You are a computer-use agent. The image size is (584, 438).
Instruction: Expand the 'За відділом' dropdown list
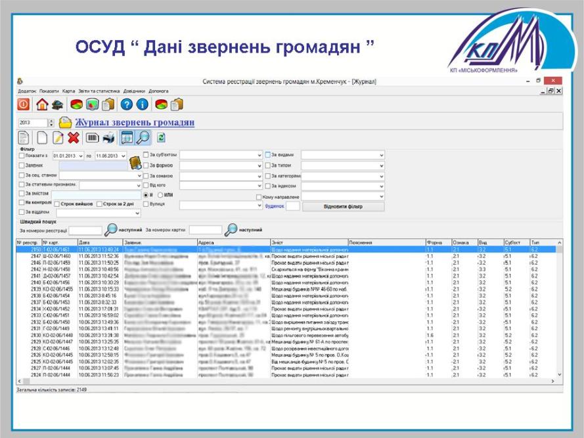pos(137,213)
